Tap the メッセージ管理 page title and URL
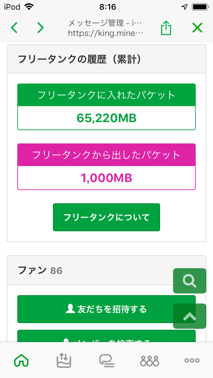This screenshot has width=213, height=378. 106,28
